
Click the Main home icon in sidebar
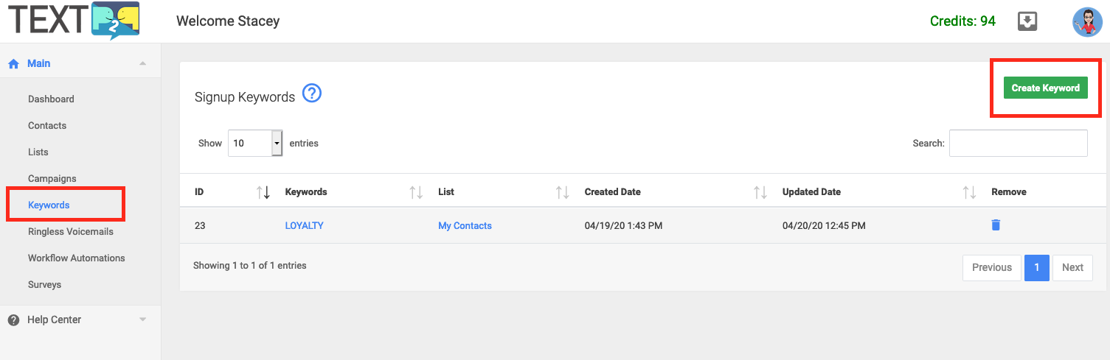coord(13,64)
